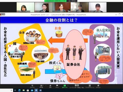
Task: Click the お金 label above the coins
Action: 58,28
